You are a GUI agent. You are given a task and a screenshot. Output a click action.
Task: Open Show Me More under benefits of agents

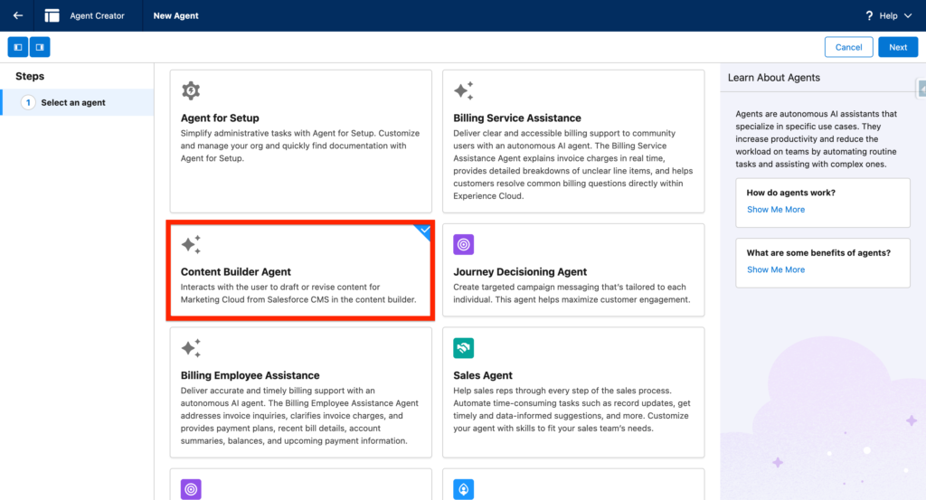click(x=775, y=269)
